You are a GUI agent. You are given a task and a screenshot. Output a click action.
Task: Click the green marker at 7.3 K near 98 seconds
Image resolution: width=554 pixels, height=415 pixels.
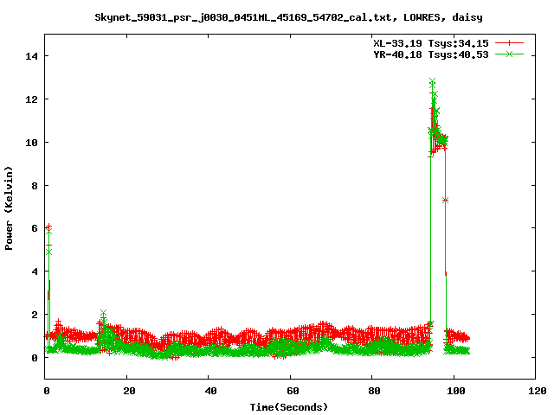pyautogui.click(x=445, y=200)
